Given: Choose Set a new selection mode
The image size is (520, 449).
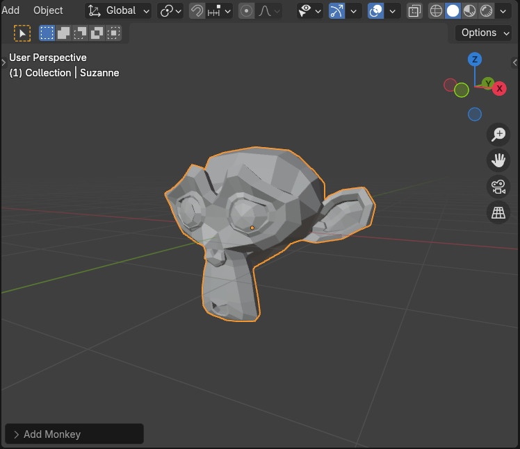Looking at the screenshot, I should [x=47, y=33].
